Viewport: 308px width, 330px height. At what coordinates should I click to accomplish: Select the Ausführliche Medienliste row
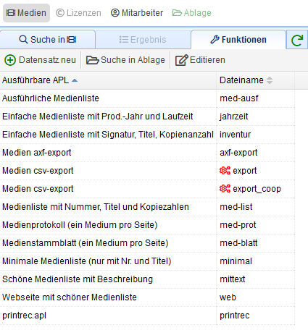(x=147, y=98)
